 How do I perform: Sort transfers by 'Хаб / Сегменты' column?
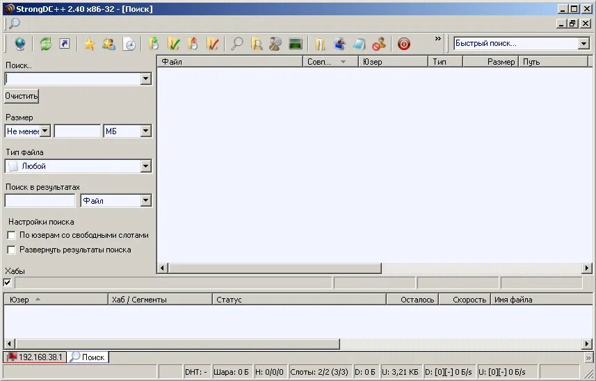click(x=160, y=300)
